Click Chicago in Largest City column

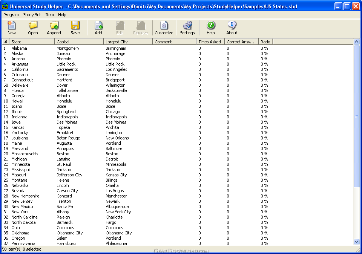[113, 112]
